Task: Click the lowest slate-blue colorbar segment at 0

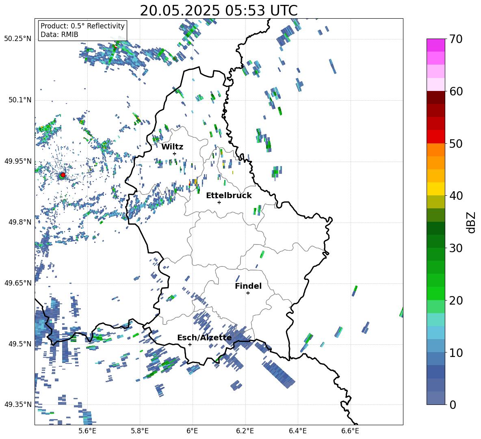Action: pyautogui.click(x=435, y=398)
